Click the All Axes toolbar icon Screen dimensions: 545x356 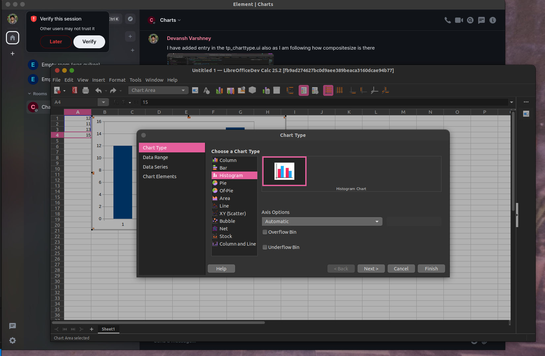coord(385,90)
